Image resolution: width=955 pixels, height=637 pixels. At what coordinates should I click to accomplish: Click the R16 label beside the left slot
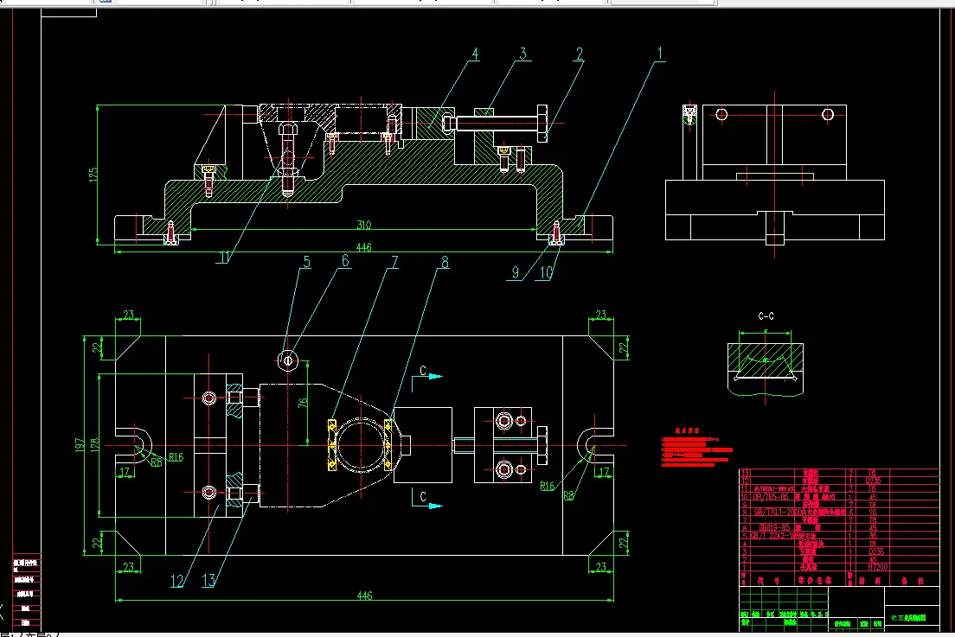click(176, 457)
